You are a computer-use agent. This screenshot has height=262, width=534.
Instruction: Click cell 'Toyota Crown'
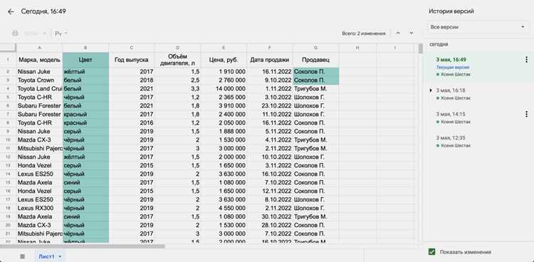[39, 80]
